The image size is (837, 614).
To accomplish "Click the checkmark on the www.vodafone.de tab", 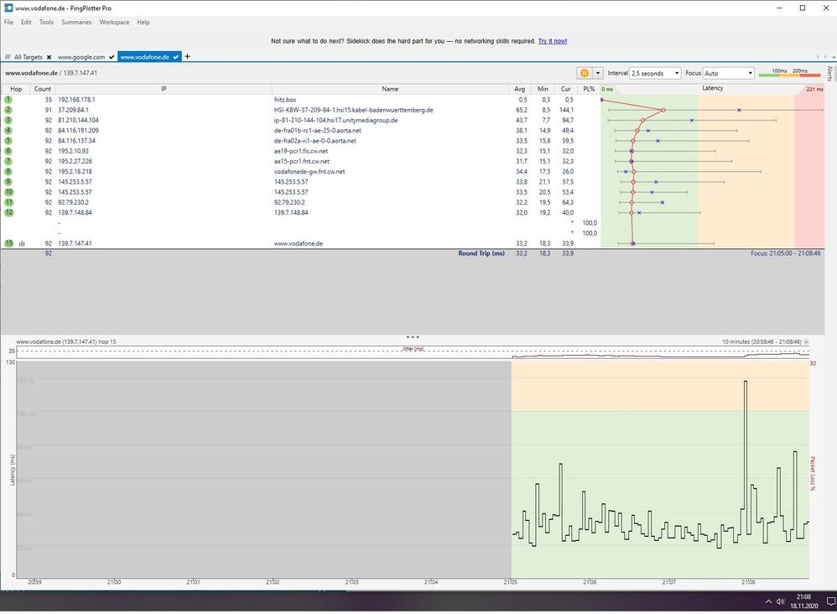I will point(175,57).
